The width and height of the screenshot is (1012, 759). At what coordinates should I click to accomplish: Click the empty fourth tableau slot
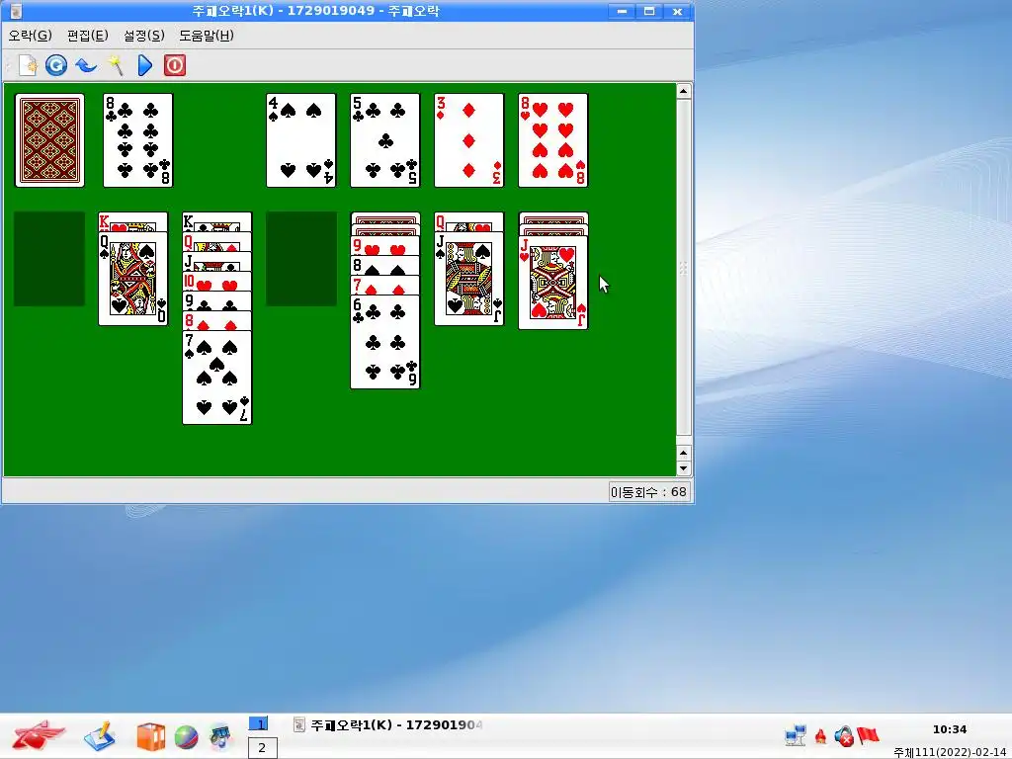(301, 259)
